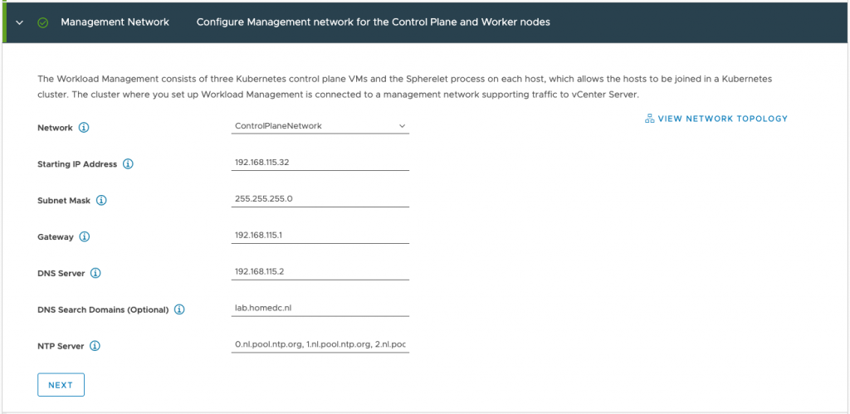The width and height of the screenshot is (850, 414).
Task: Open the DNS Server info icon
Action: point(95,273)
